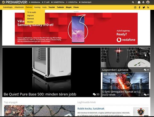Image resolution: width=154 pixels, height=117 pixels.
Task: Open Szeptemberi ajánlatok article
Action: [115, 70]
